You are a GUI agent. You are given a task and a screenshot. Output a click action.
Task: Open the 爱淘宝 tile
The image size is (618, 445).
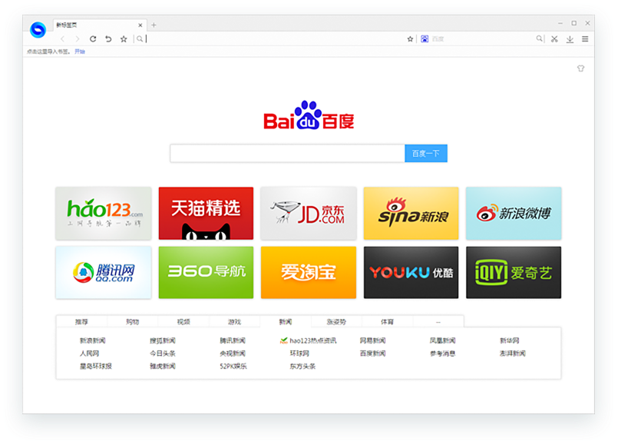pyautogui.click(x=309, y=273)
